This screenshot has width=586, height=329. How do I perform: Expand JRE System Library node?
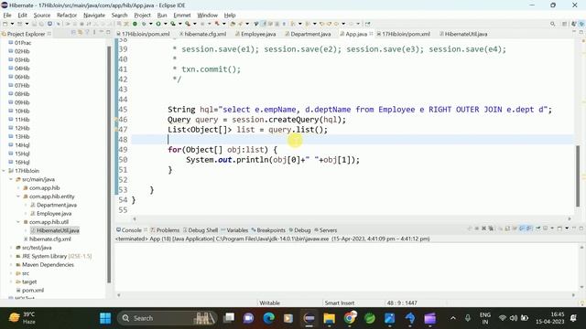(11, 256)
